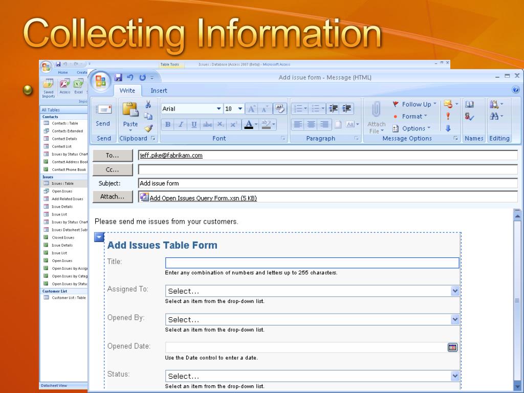Open the Assigned To Select dropdown
This screenshot has width=524, height=393.
[455, 291]
